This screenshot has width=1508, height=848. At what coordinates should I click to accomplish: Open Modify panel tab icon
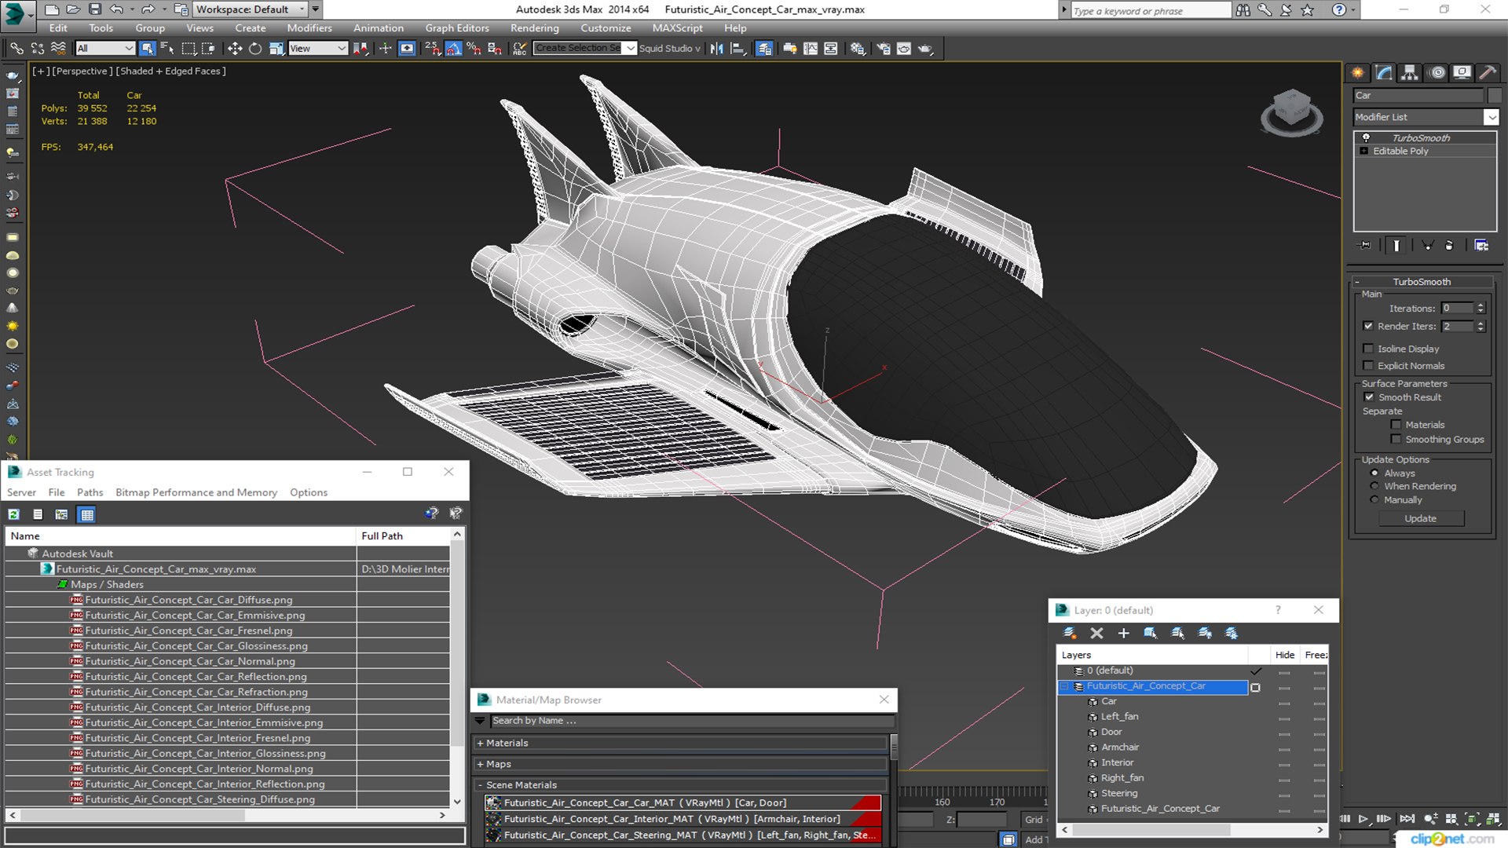1384,72
